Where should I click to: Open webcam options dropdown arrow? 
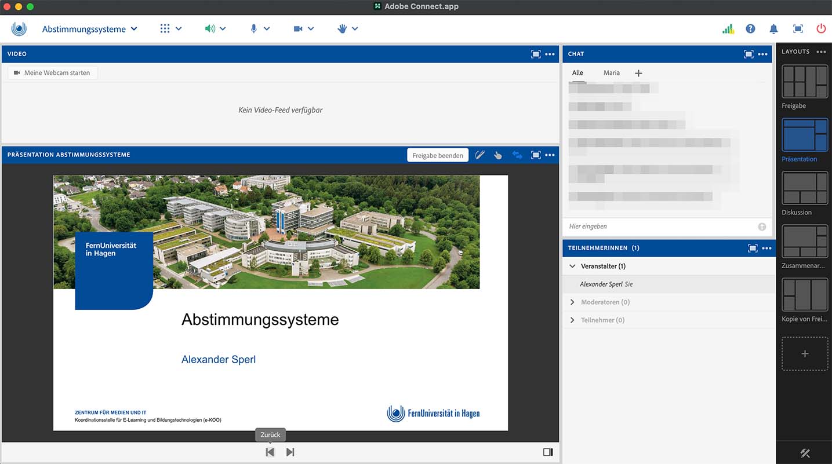tap(311, 29)
